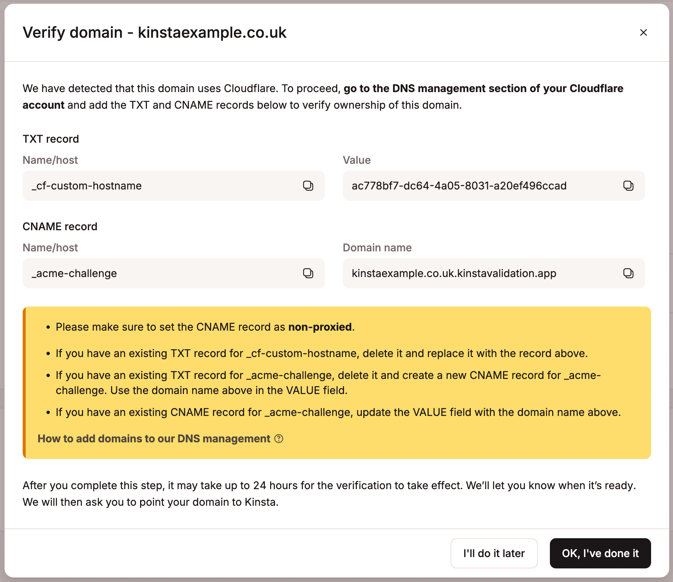
Task: Click the I'll do it later button
Action: click(494, 553)
